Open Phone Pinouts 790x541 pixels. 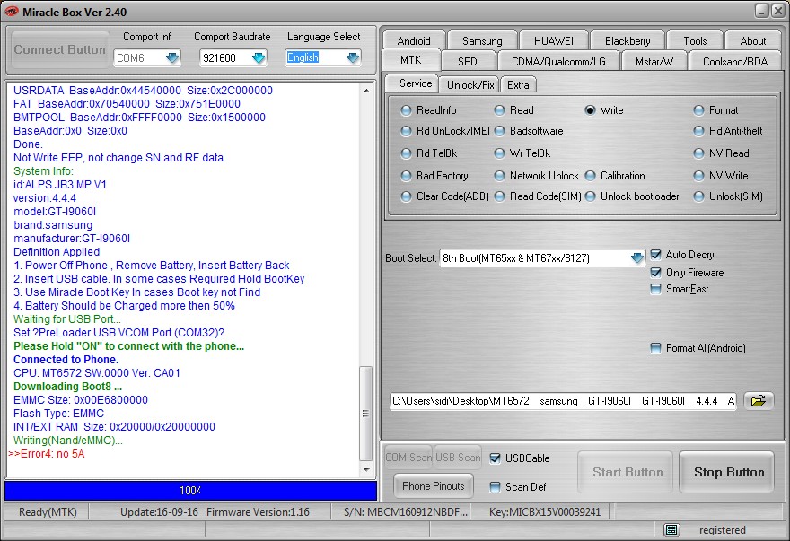click(434, 486)
